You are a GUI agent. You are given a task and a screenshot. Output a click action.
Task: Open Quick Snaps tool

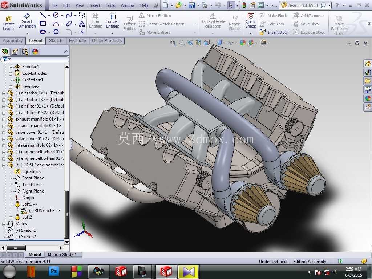pos(250,21)
